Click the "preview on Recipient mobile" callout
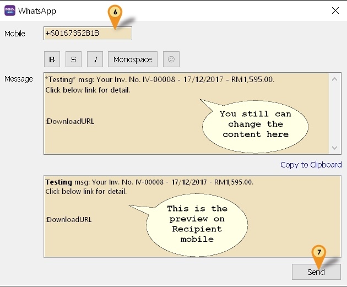Screen dimensions: 347x287 click(x=197, y=224)
